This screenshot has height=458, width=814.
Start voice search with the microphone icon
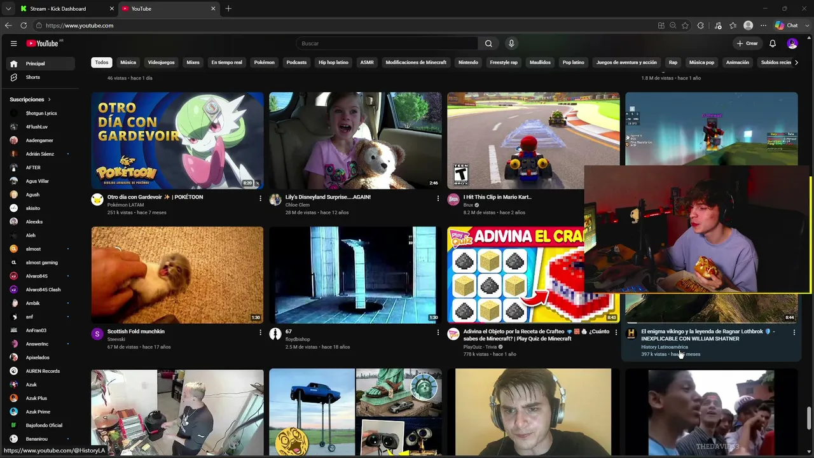pos(511,43)
